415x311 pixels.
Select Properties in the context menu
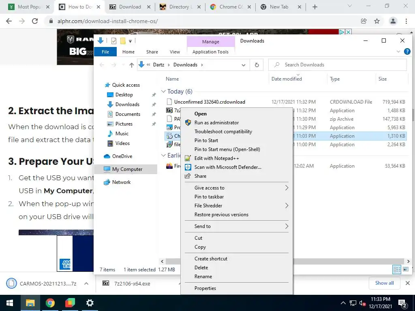pyautogui.click(x=205, y=288)
